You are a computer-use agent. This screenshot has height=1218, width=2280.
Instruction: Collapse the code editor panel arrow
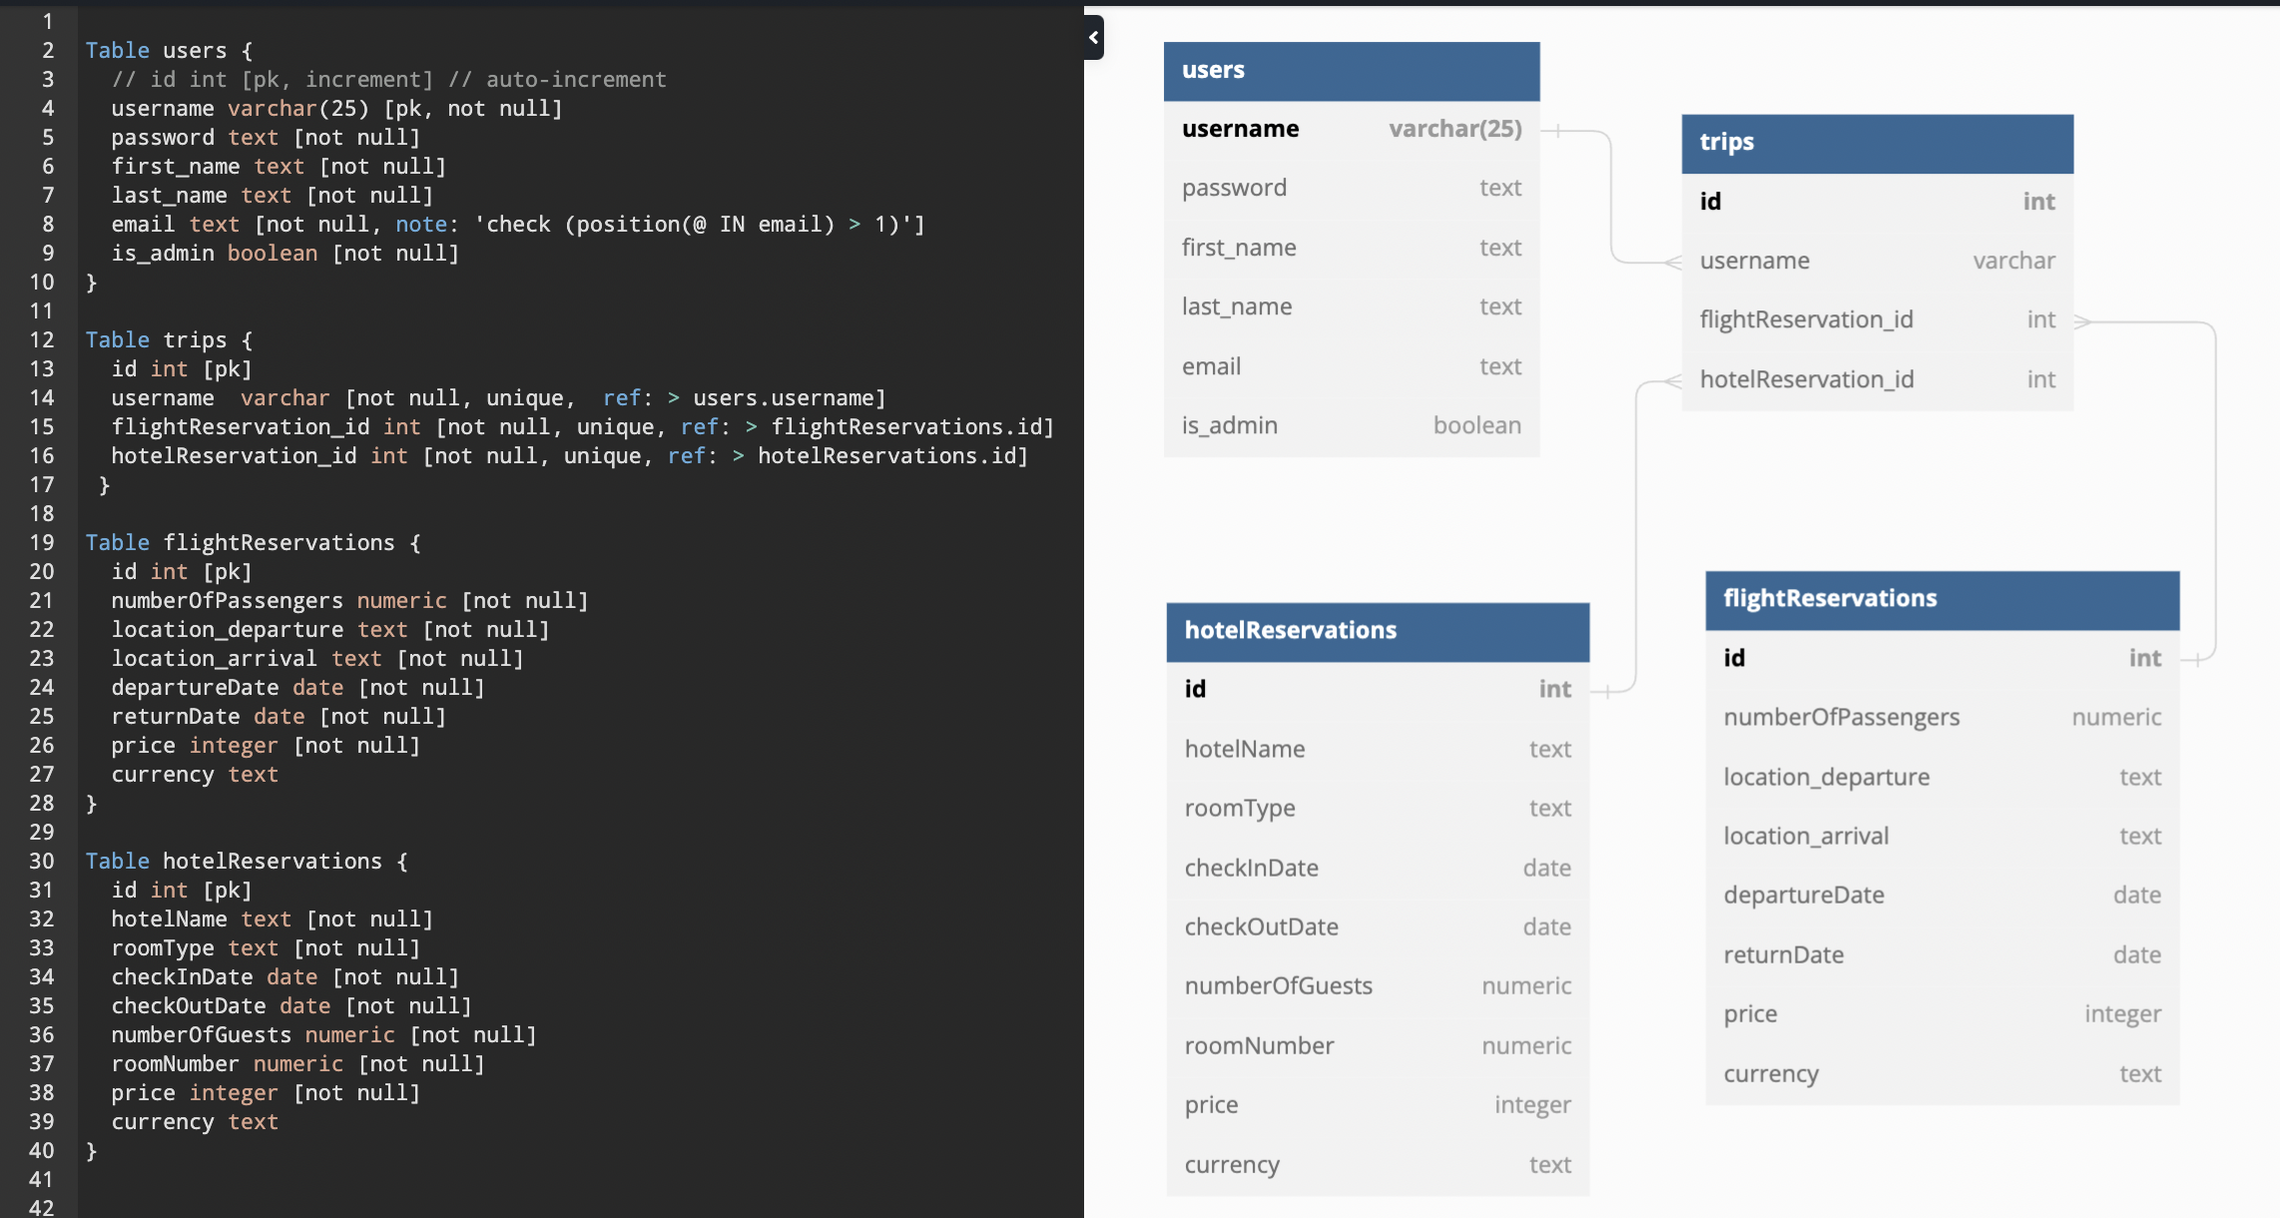click(x=1094, y=38)
